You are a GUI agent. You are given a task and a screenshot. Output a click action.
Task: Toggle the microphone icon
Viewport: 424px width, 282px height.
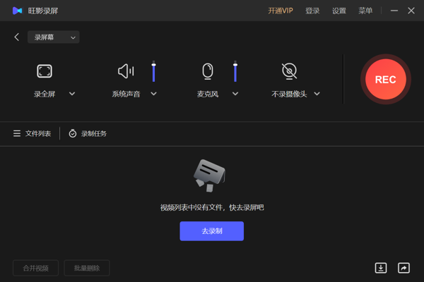207,71
